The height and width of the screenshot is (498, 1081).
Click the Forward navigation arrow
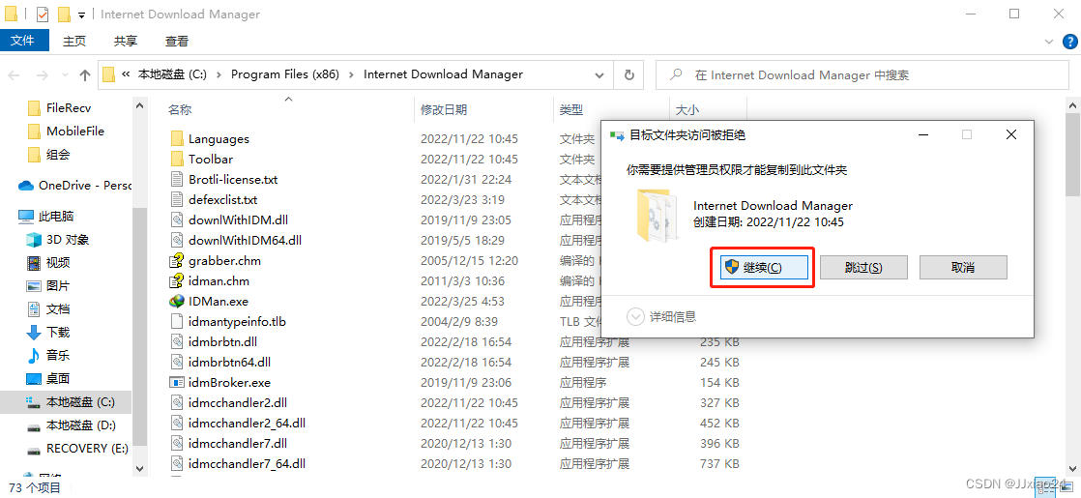tap(42, 75)
